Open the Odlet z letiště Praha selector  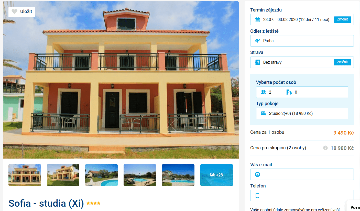pyautogui.click(x=302, y=41)
